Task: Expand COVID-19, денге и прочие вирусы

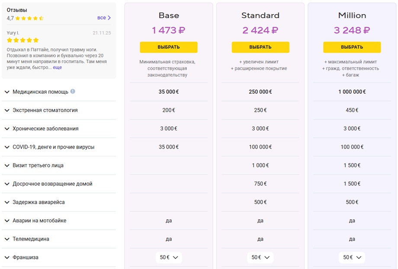Action: pyautogui.click(x=59, y=147)
